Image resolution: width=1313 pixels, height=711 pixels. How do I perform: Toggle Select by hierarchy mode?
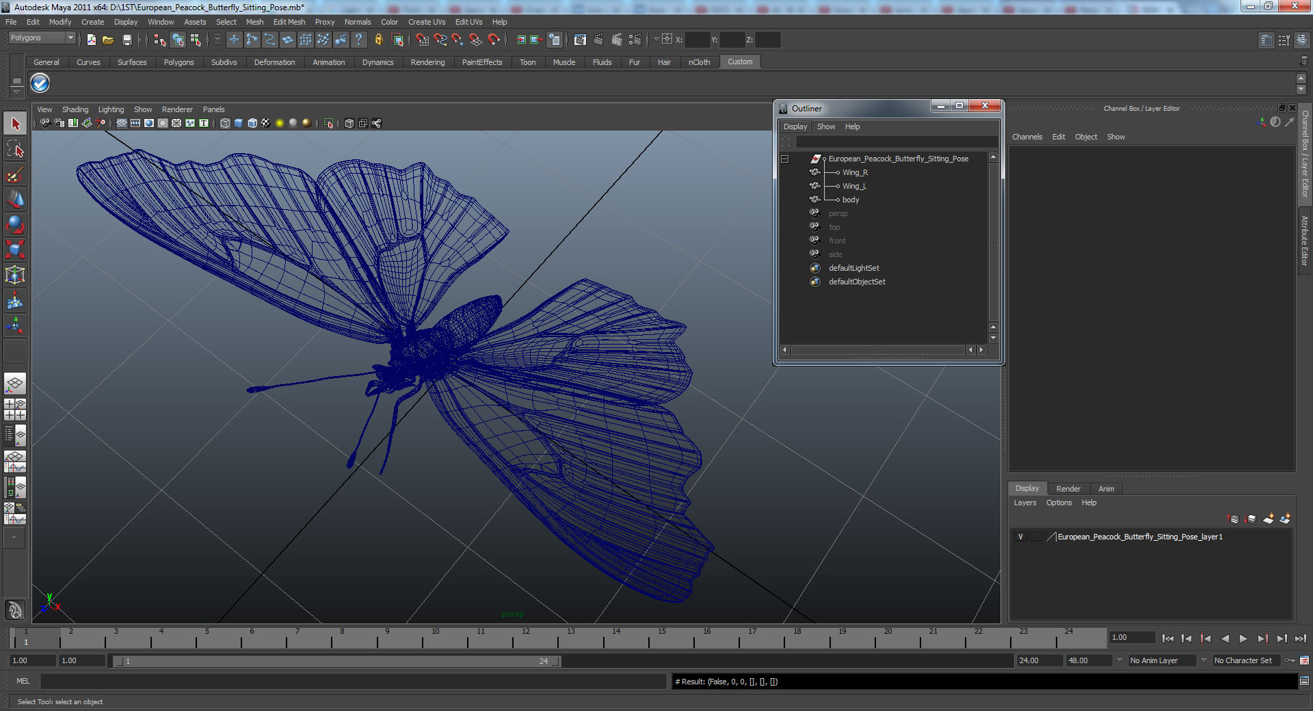click(160, 40)
